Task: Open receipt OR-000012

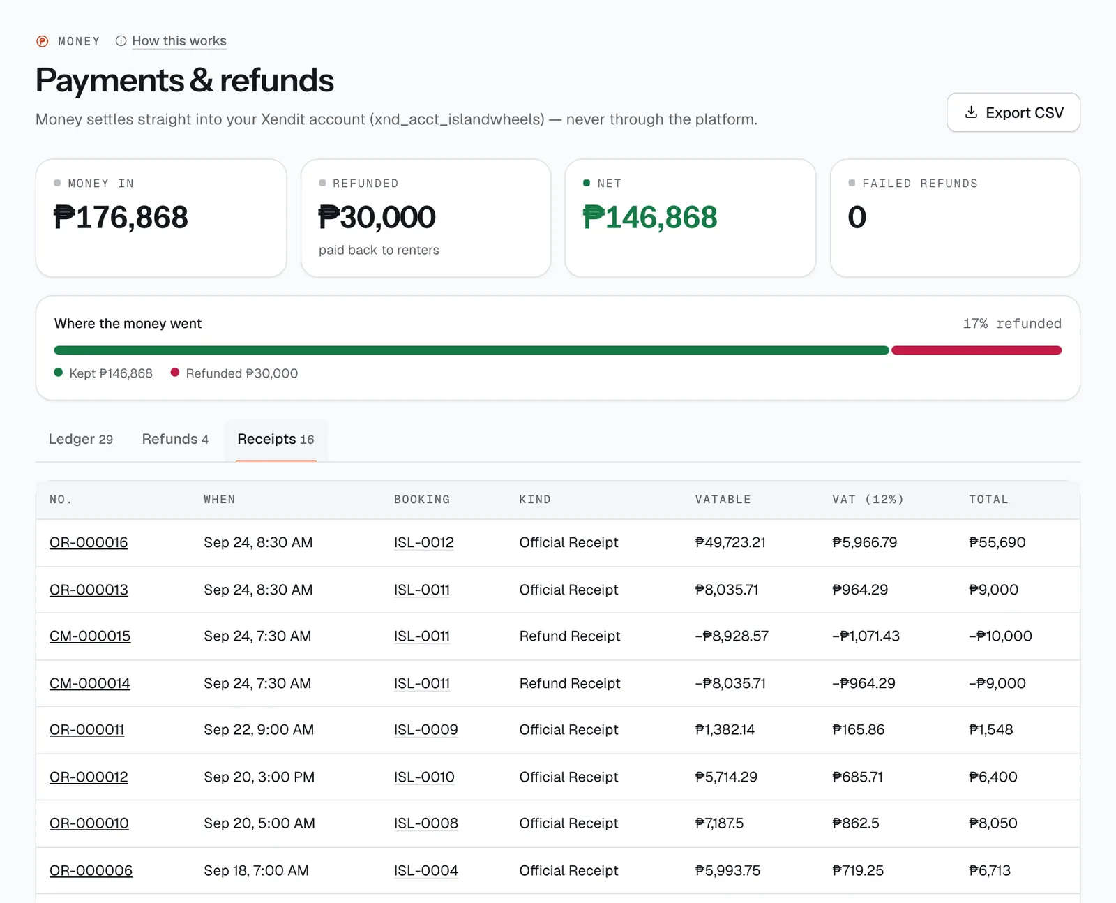Action: click(x=89, y=777)
